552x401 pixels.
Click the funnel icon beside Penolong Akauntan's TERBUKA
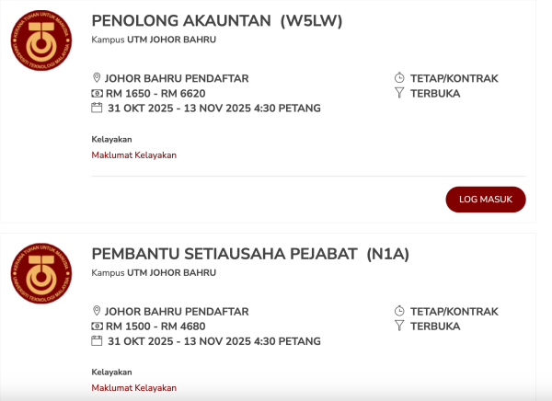coord(399,94)
